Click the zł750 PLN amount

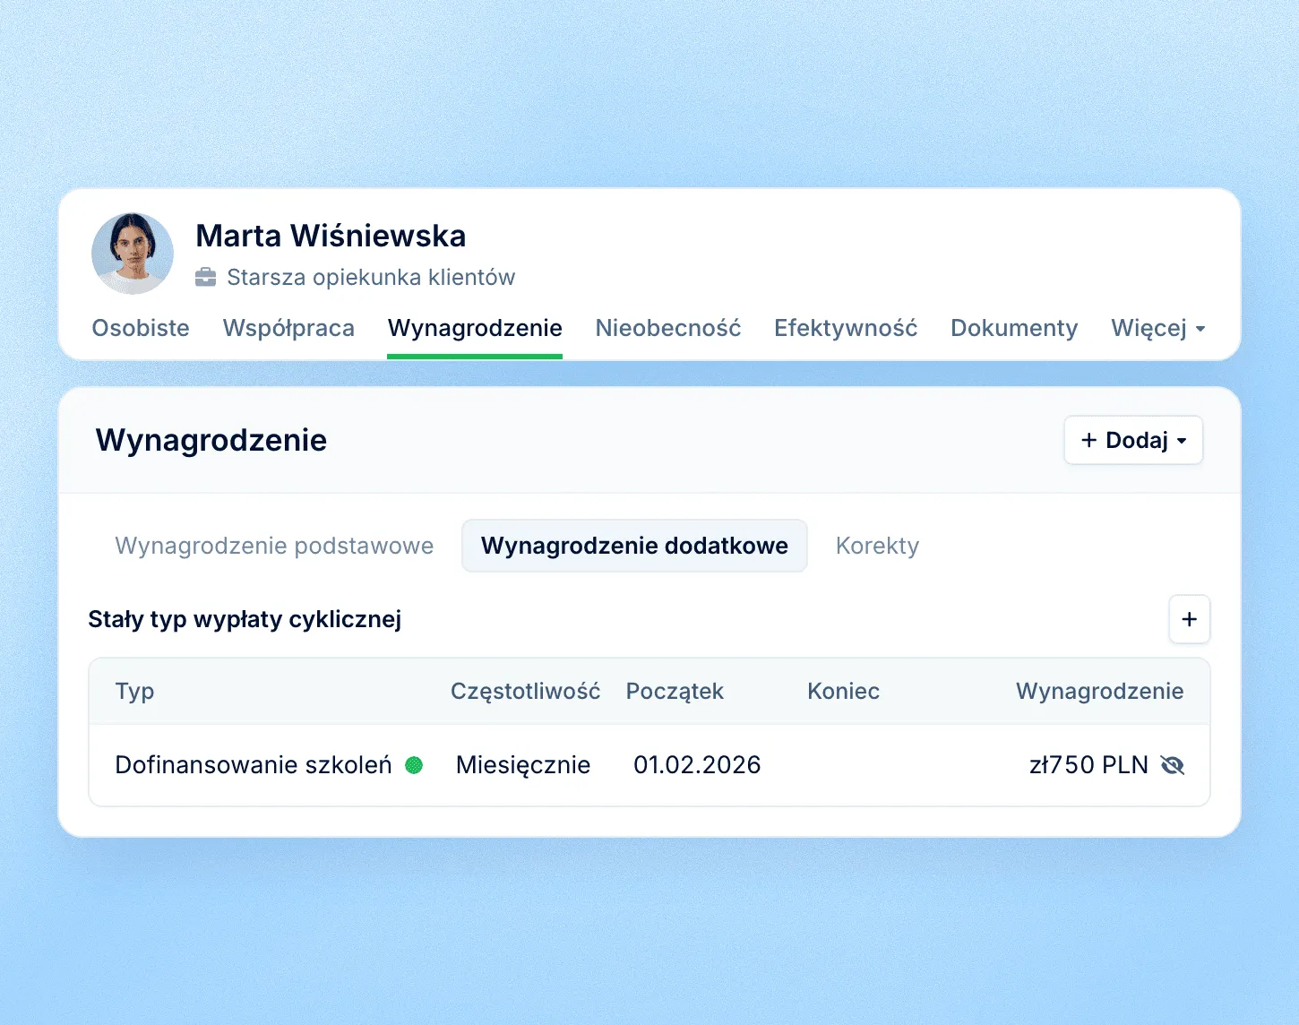(x=1088, y=765)
